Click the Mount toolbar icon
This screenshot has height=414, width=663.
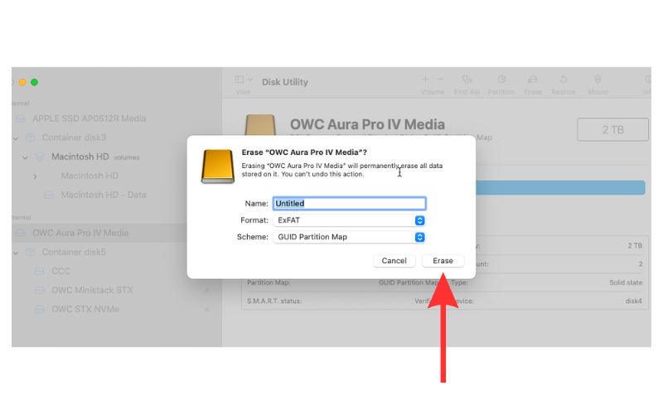pyautogui.click(x=598, y=80)
